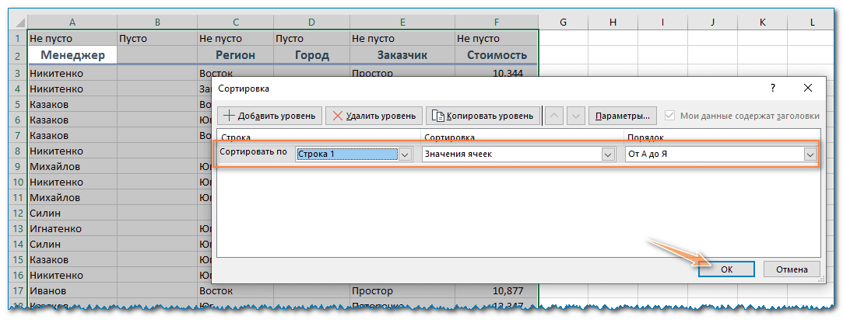Confirm sorting with the OK button

tap(726, 269)
